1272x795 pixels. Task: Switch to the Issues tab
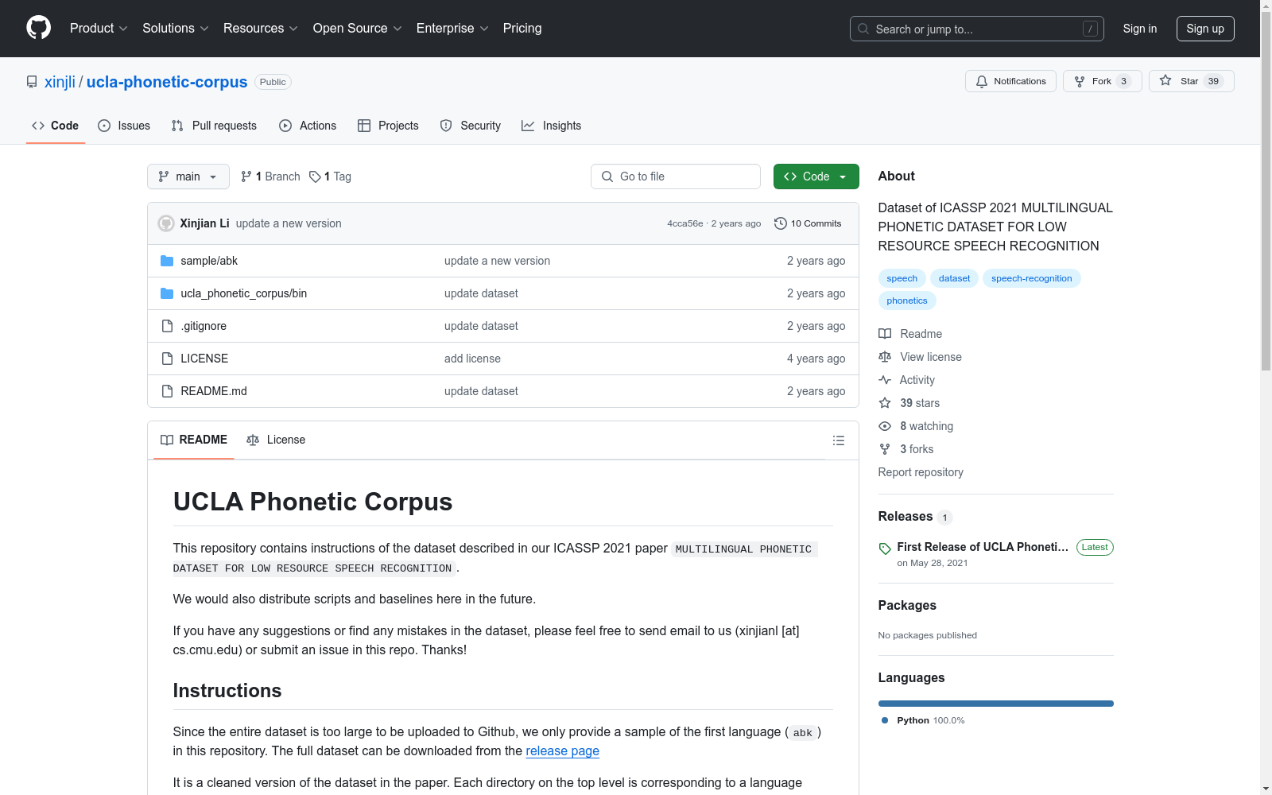coord(124,126)
